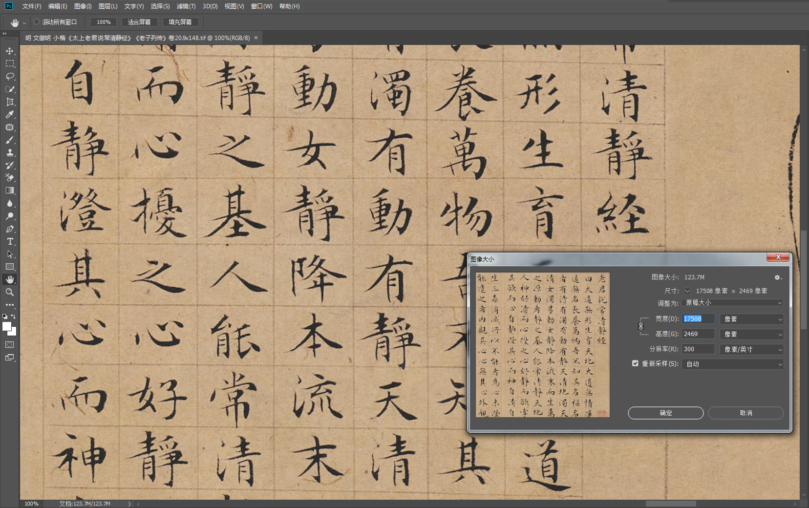Select the Rectangular Marquee tool

click(10, 63)
